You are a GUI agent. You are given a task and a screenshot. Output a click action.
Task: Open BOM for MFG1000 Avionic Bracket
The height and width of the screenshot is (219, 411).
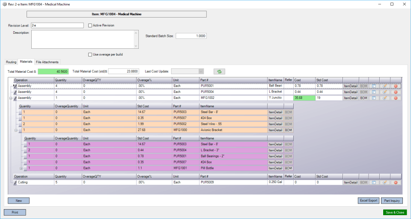[288, 130]
